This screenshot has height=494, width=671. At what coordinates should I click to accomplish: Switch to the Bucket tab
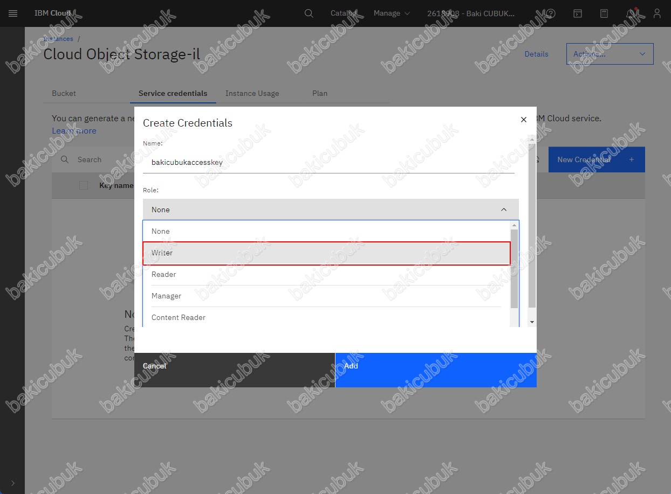pos(64,93)
